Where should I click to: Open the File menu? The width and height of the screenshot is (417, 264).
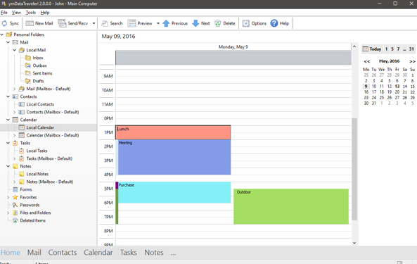(4, 13)
